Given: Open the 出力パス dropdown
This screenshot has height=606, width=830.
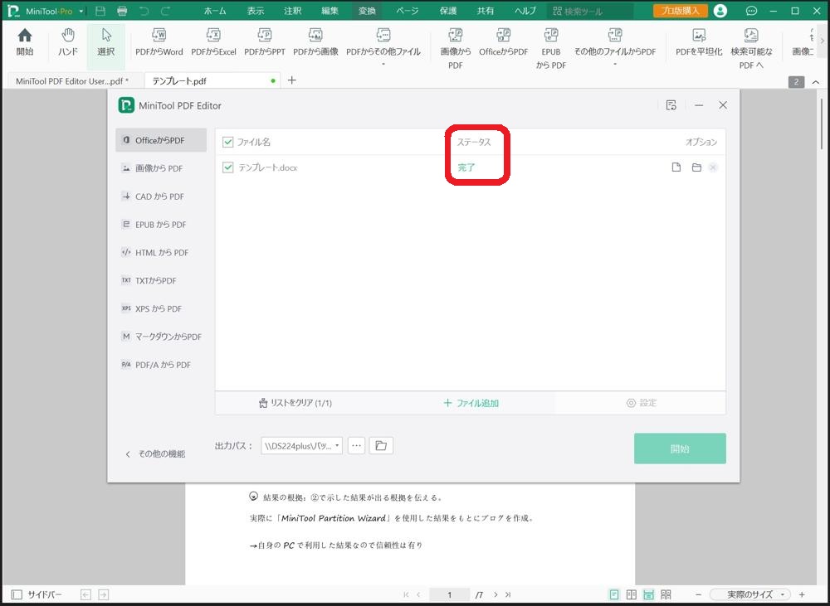Looking at the screenshot, I should click(x=302, y=446).
